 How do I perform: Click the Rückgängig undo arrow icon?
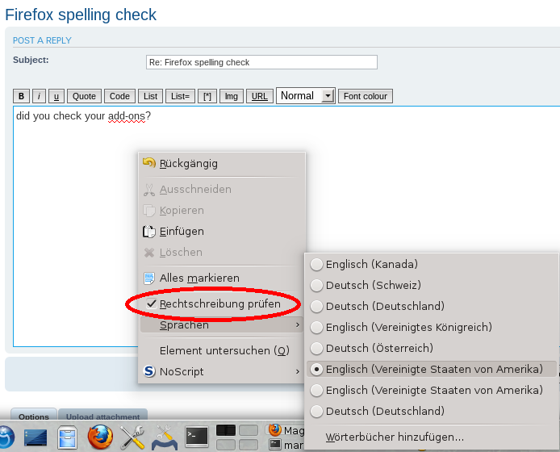149,163
